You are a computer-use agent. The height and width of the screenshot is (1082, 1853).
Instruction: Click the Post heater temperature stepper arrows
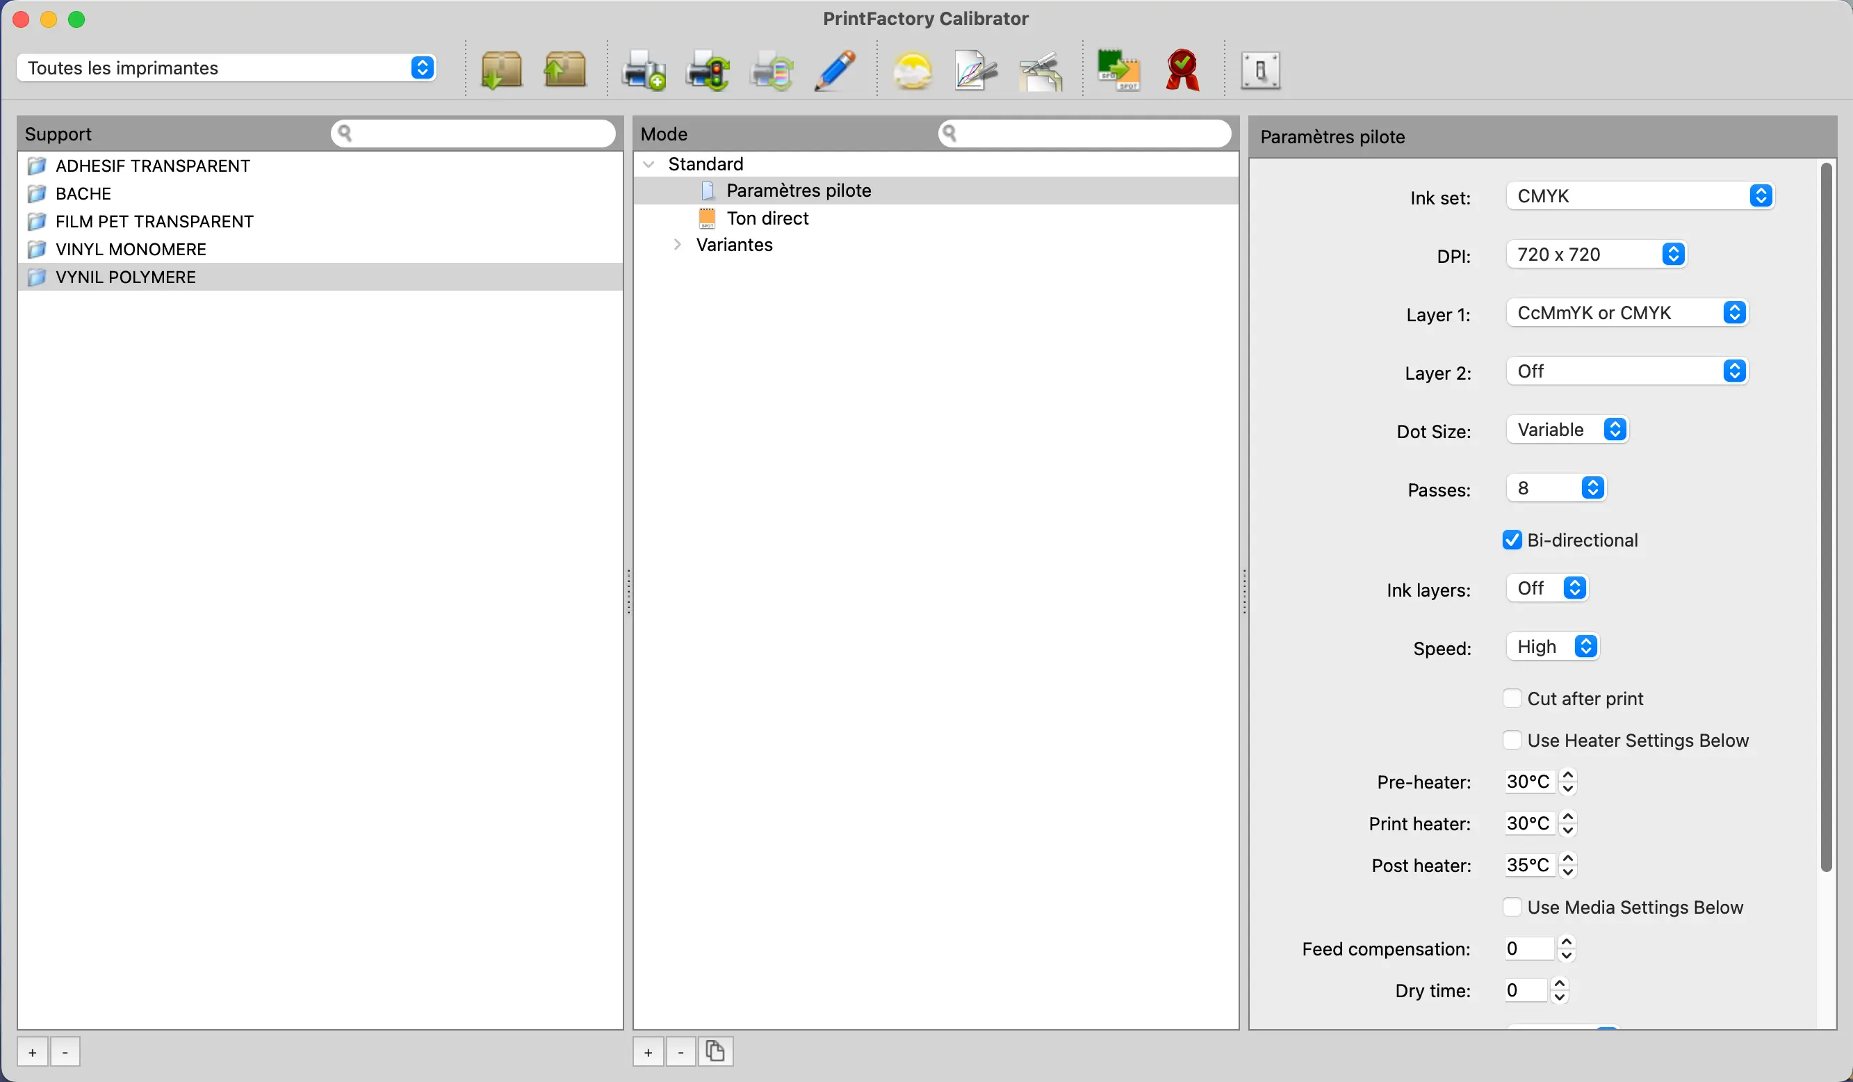pos(1568,865)
